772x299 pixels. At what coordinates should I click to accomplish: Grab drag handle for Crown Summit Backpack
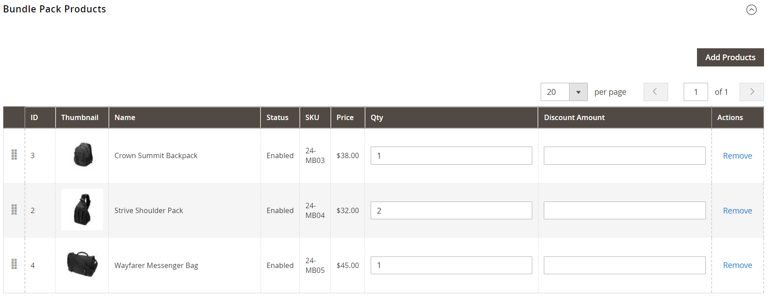(x=14, y=155)
